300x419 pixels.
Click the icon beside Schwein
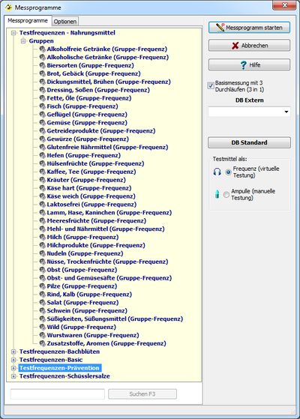pos(42,311)
